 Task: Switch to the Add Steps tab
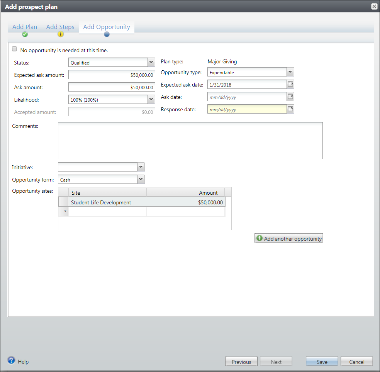coord(60,27)
